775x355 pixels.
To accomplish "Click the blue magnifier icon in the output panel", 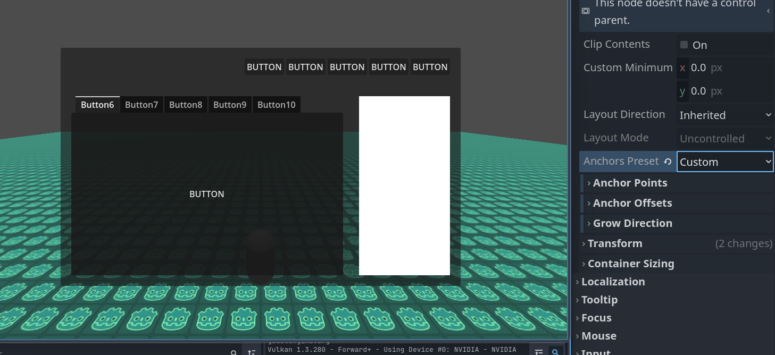I will [x=555, y=352].
